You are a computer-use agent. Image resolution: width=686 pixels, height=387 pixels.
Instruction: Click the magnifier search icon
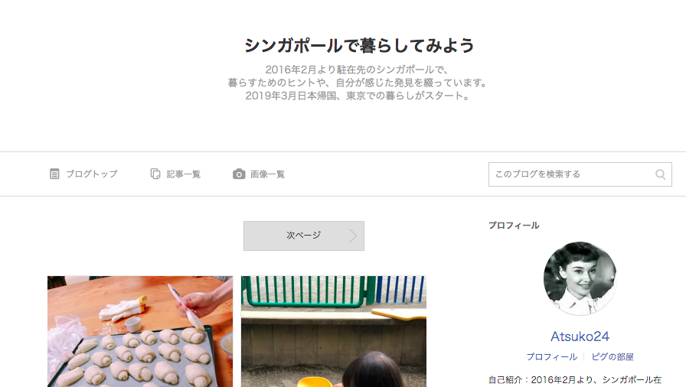click(660, 174)
